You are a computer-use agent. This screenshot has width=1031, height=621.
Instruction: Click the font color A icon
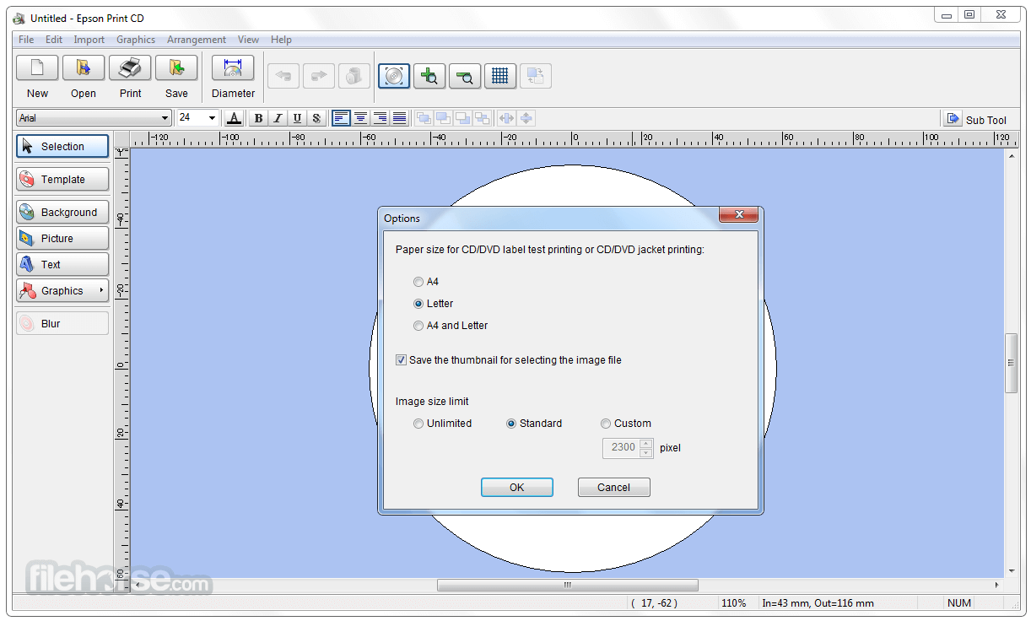[235, 118]
